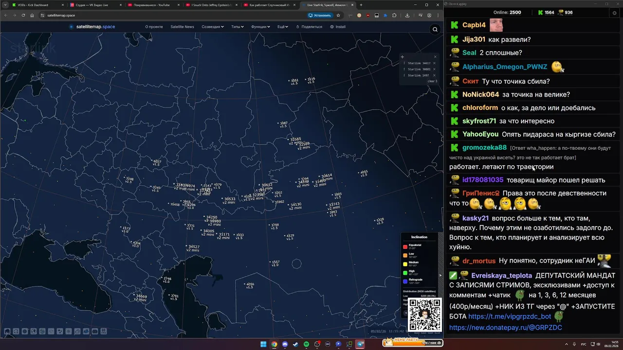The width and height of the screenshot is (623, 350).
Task: Remove Starlink 1497 from the selected list
Action: pyautogui.click(x=435, y=75)
